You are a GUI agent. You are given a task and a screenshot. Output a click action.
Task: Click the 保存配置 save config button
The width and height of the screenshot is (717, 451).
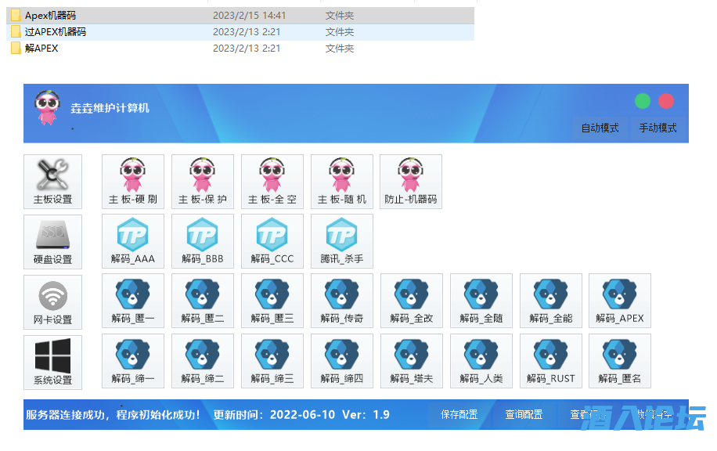tap(459, 415)
